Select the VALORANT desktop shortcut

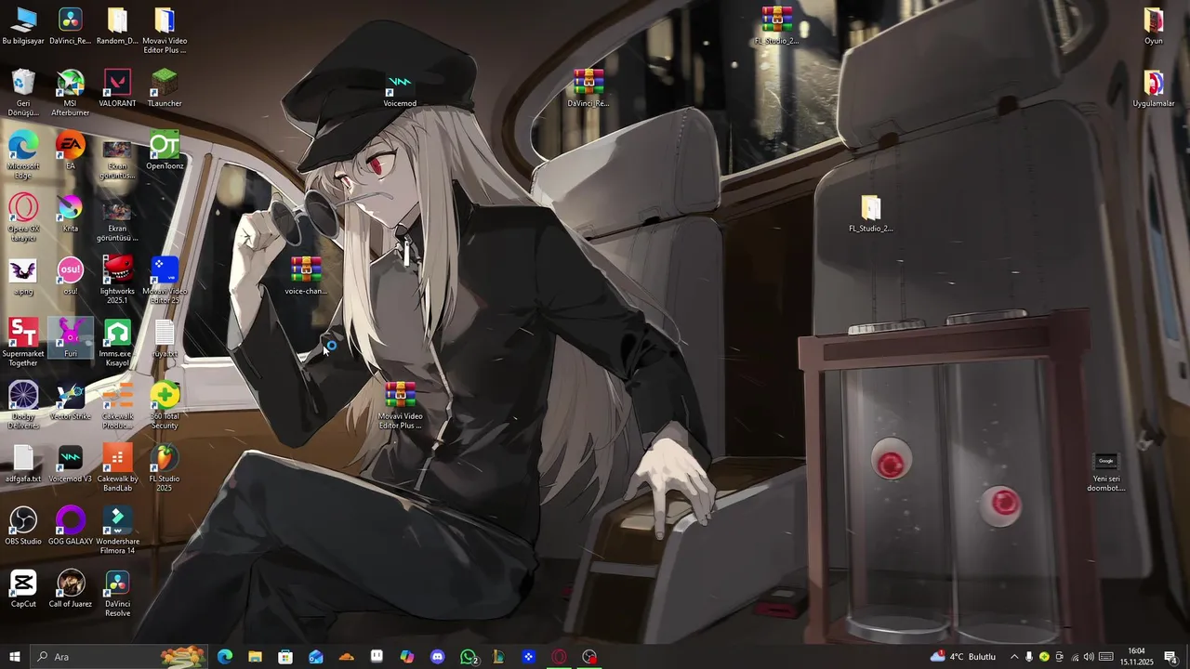[x=117, y=89]
